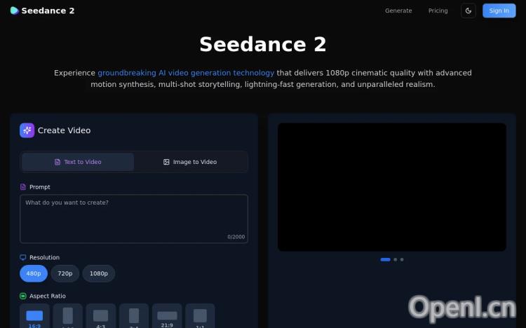The height and width of the screenshot is (328, 526).
Task: Click the video preview area
Action: [x=392, y=187]
